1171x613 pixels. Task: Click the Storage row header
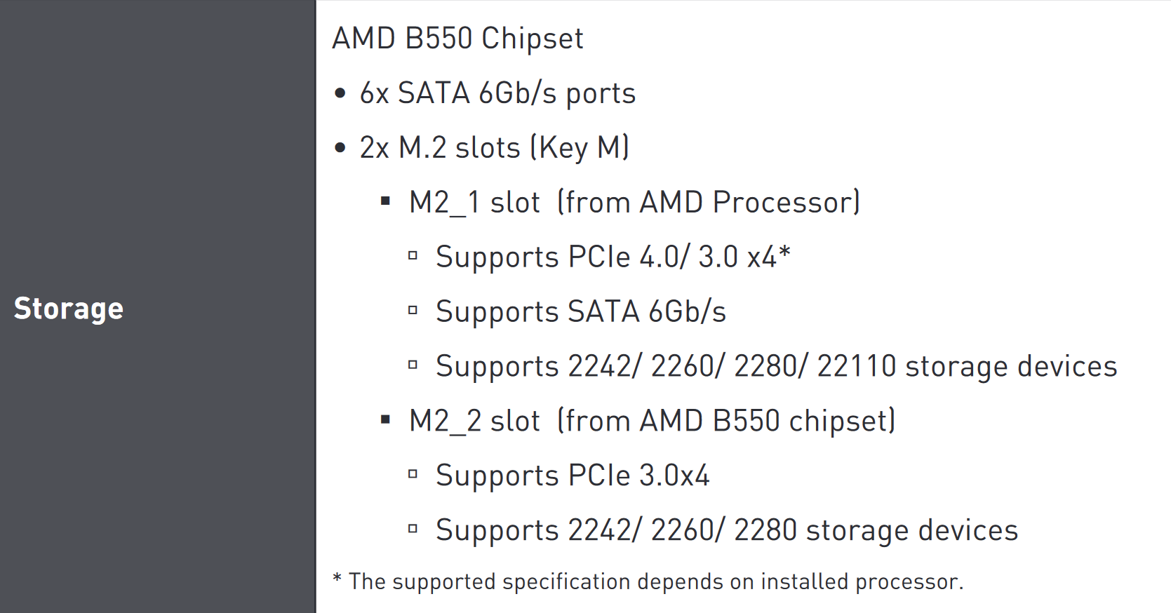(x=69, y=309)
